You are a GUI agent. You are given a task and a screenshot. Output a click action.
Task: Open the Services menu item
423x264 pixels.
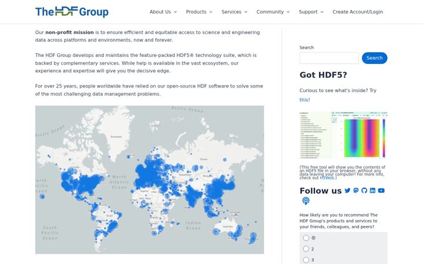pos(231,12)
